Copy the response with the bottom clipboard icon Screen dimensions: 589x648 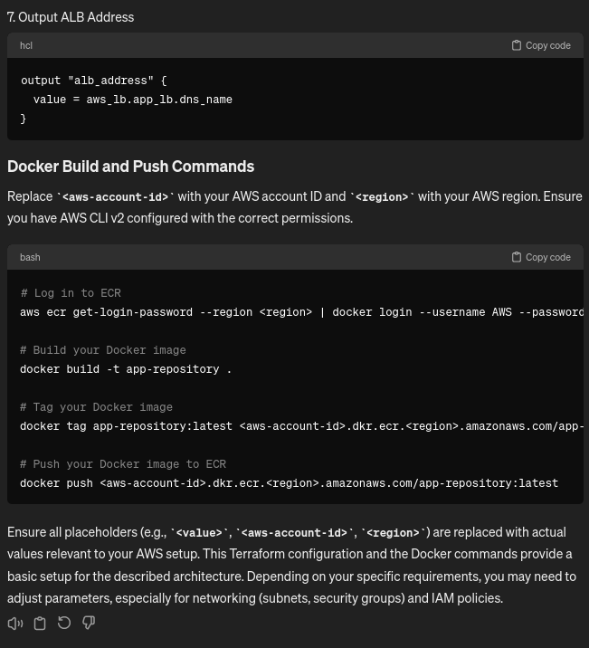pos(40,624)
